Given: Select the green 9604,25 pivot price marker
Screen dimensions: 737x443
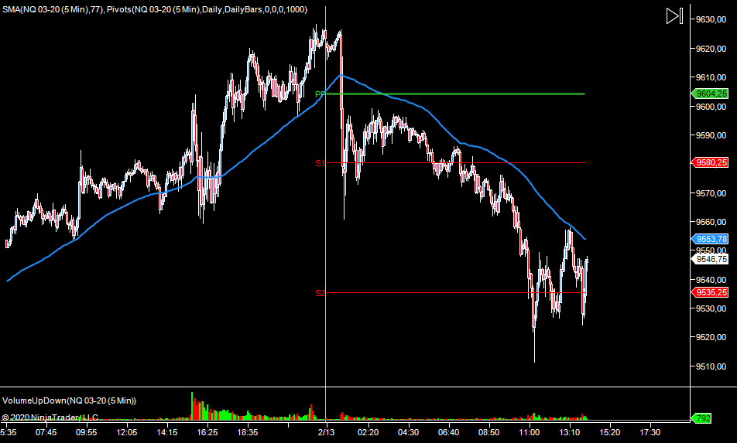Looking at the screenshot, I should tap(710, 94).
